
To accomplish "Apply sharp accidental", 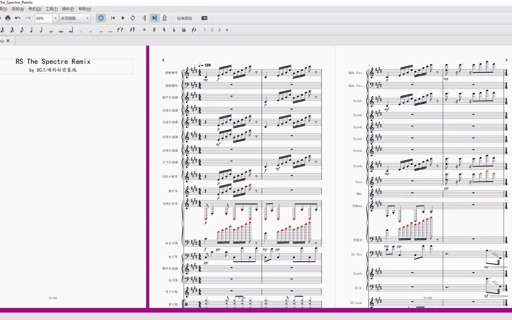I will [x=154, y=30].
